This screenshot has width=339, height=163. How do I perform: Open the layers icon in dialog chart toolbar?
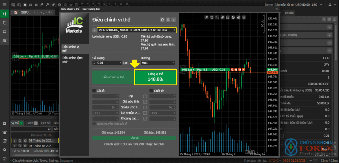[x=244, y=17]
